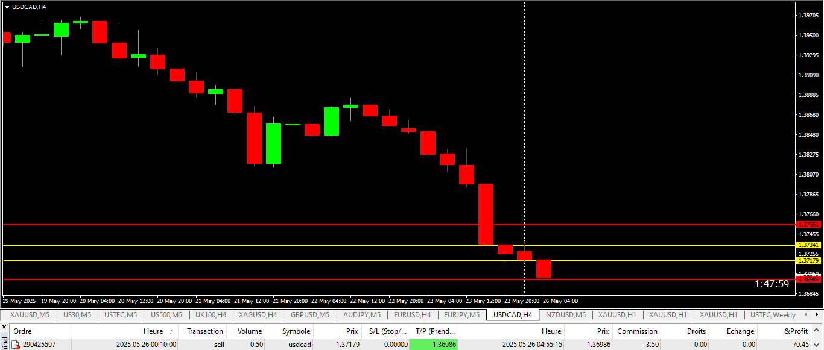Screen dimensions: 824x350
Task: Select order ticket 290425597
Action: (x=39, y=345)
